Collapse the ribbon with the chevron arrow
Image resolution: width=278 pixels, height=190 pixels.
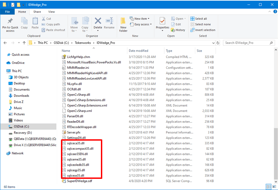click(270, 12)
